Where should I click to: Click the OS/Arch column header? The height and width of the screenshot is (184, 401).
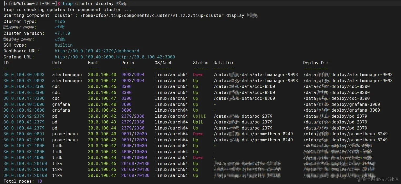[x=164, y=63]
